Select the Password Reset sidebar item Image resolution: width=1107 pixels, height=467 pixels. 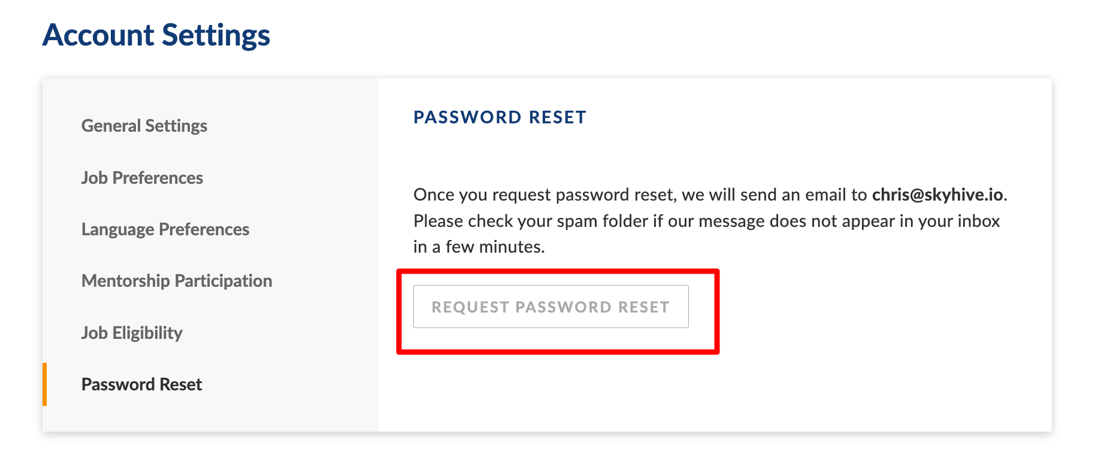pyautogui.click(x=141, y=384)
